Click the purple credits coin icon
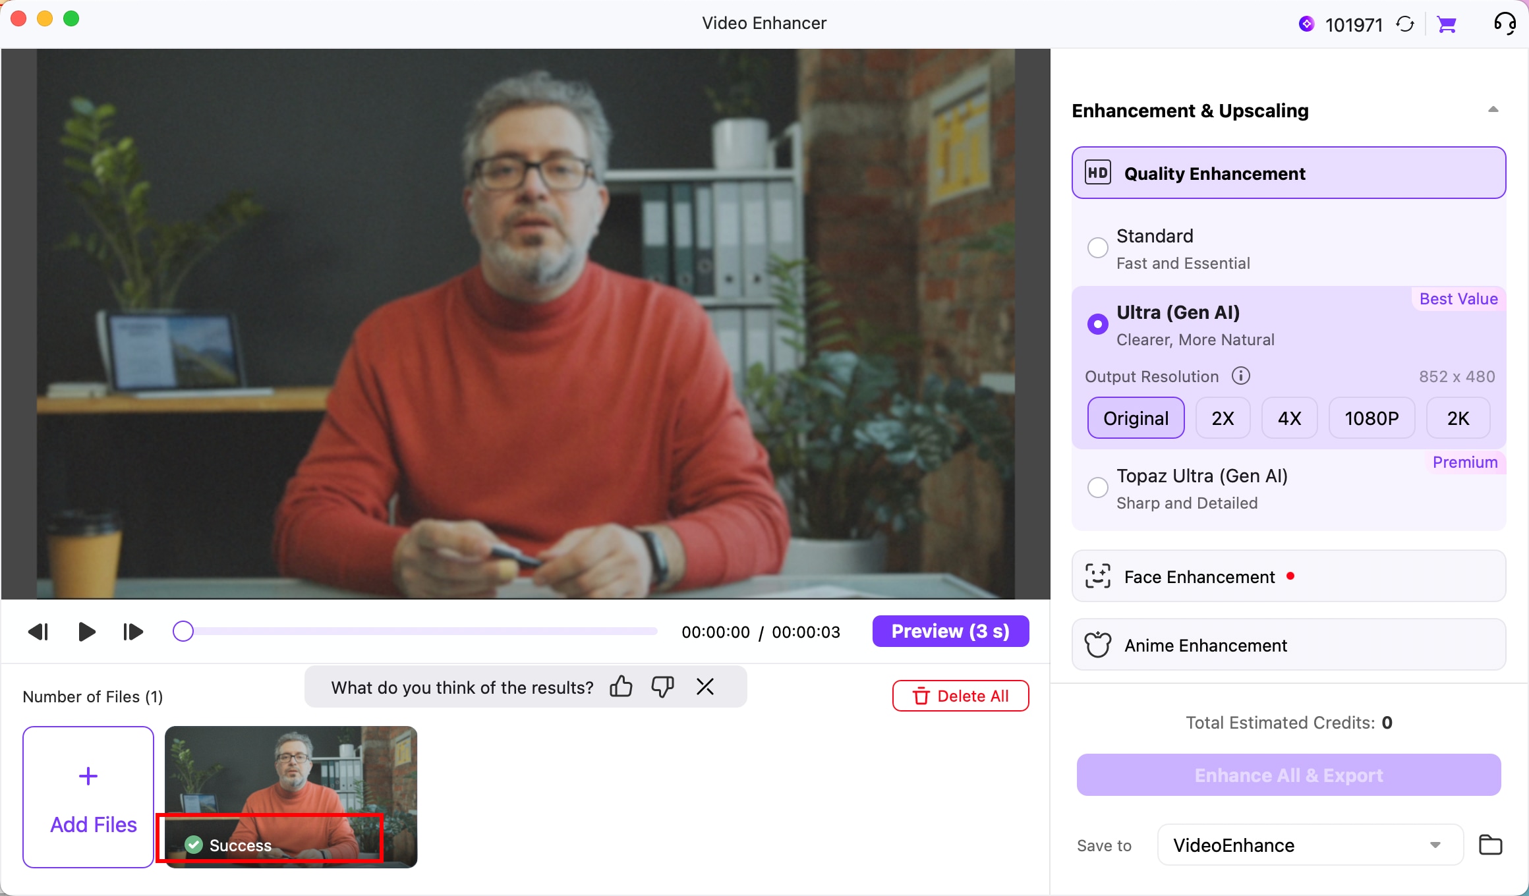1529x896 pixels. 1306,24
